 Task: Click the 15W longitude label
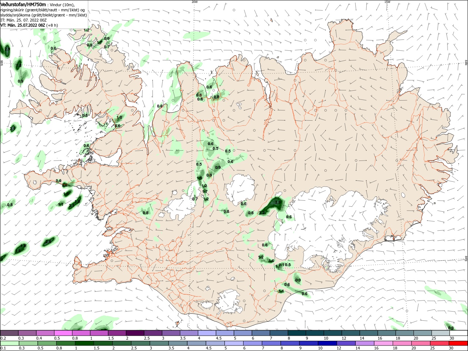coord(387,2)
